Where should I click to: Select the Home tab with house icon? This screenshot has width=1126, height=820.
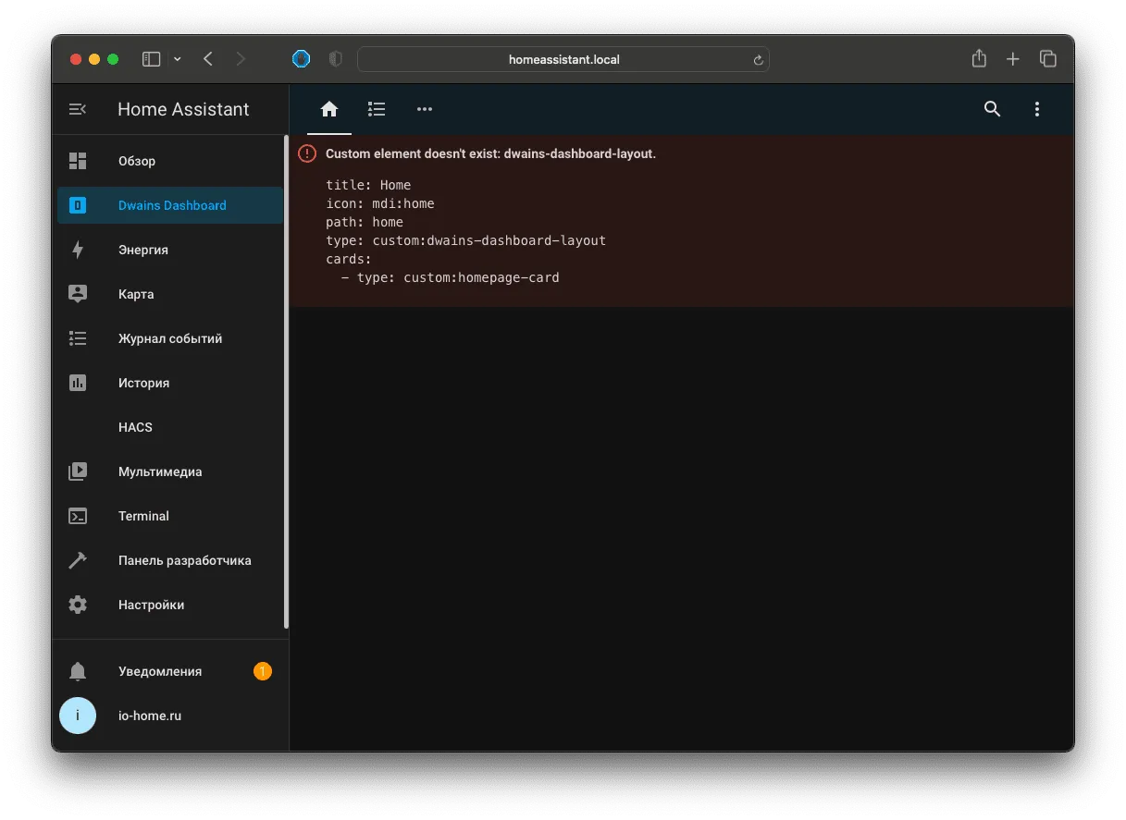point(329,109)
